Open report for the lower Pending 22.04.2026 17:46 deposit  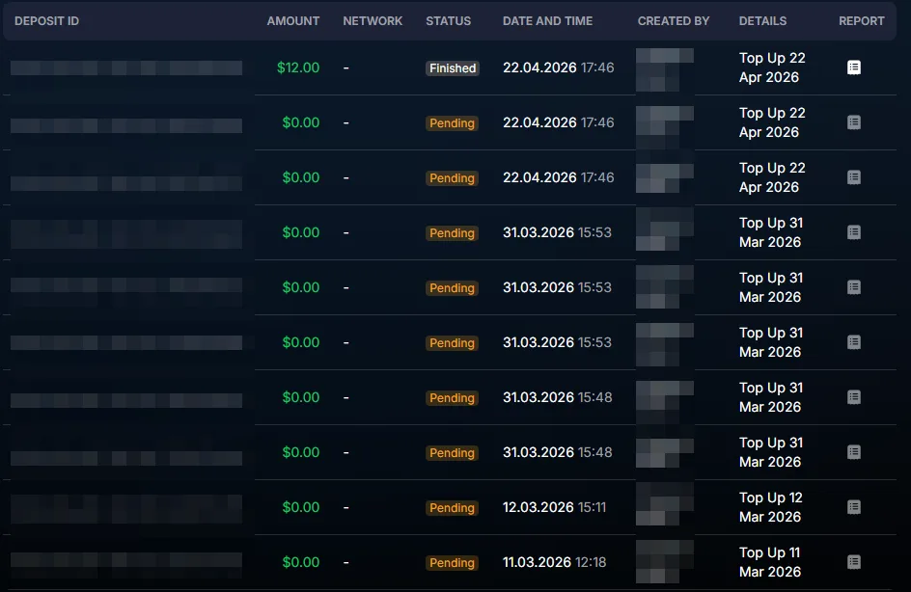click(x=853, y=177)
